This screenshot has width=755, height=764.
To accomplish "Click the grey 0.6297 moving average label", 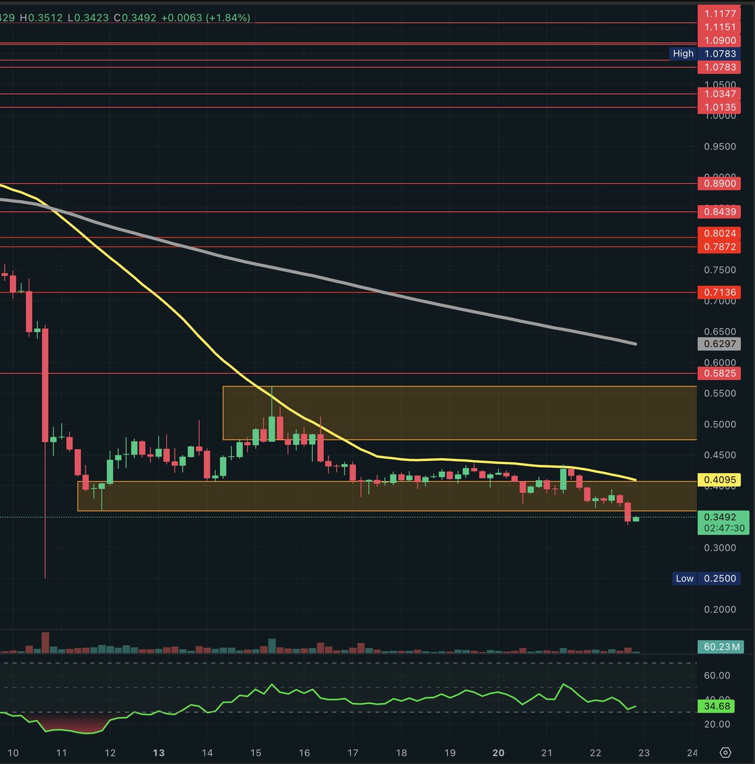I will (719, 344).
